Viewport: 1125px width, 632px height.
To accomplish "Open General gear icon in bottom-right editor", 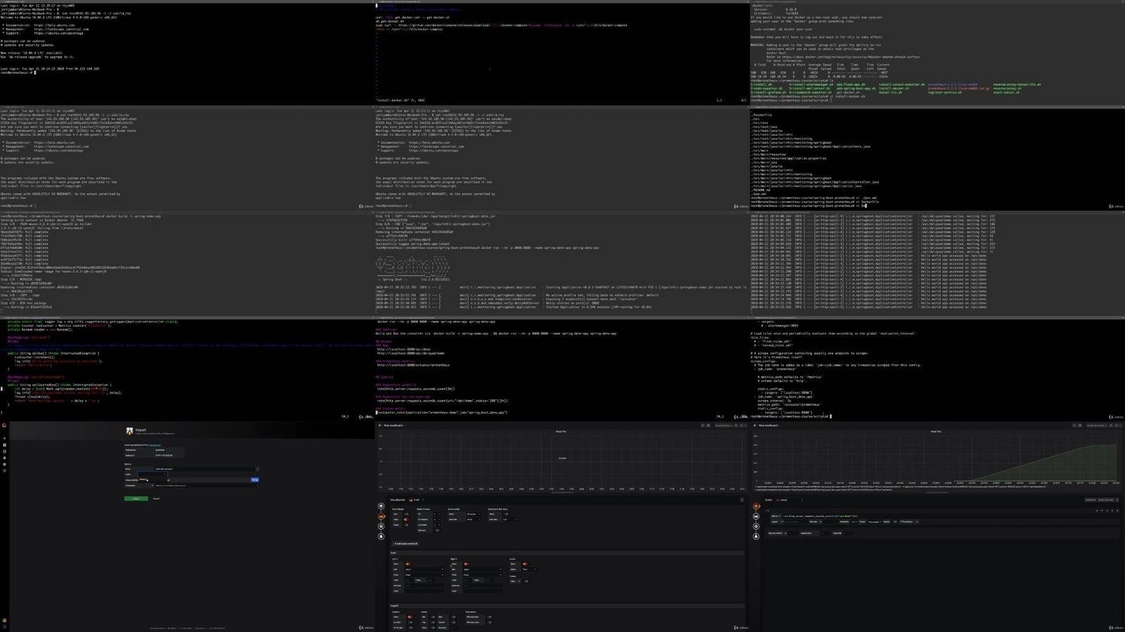I will click(756, 526).
